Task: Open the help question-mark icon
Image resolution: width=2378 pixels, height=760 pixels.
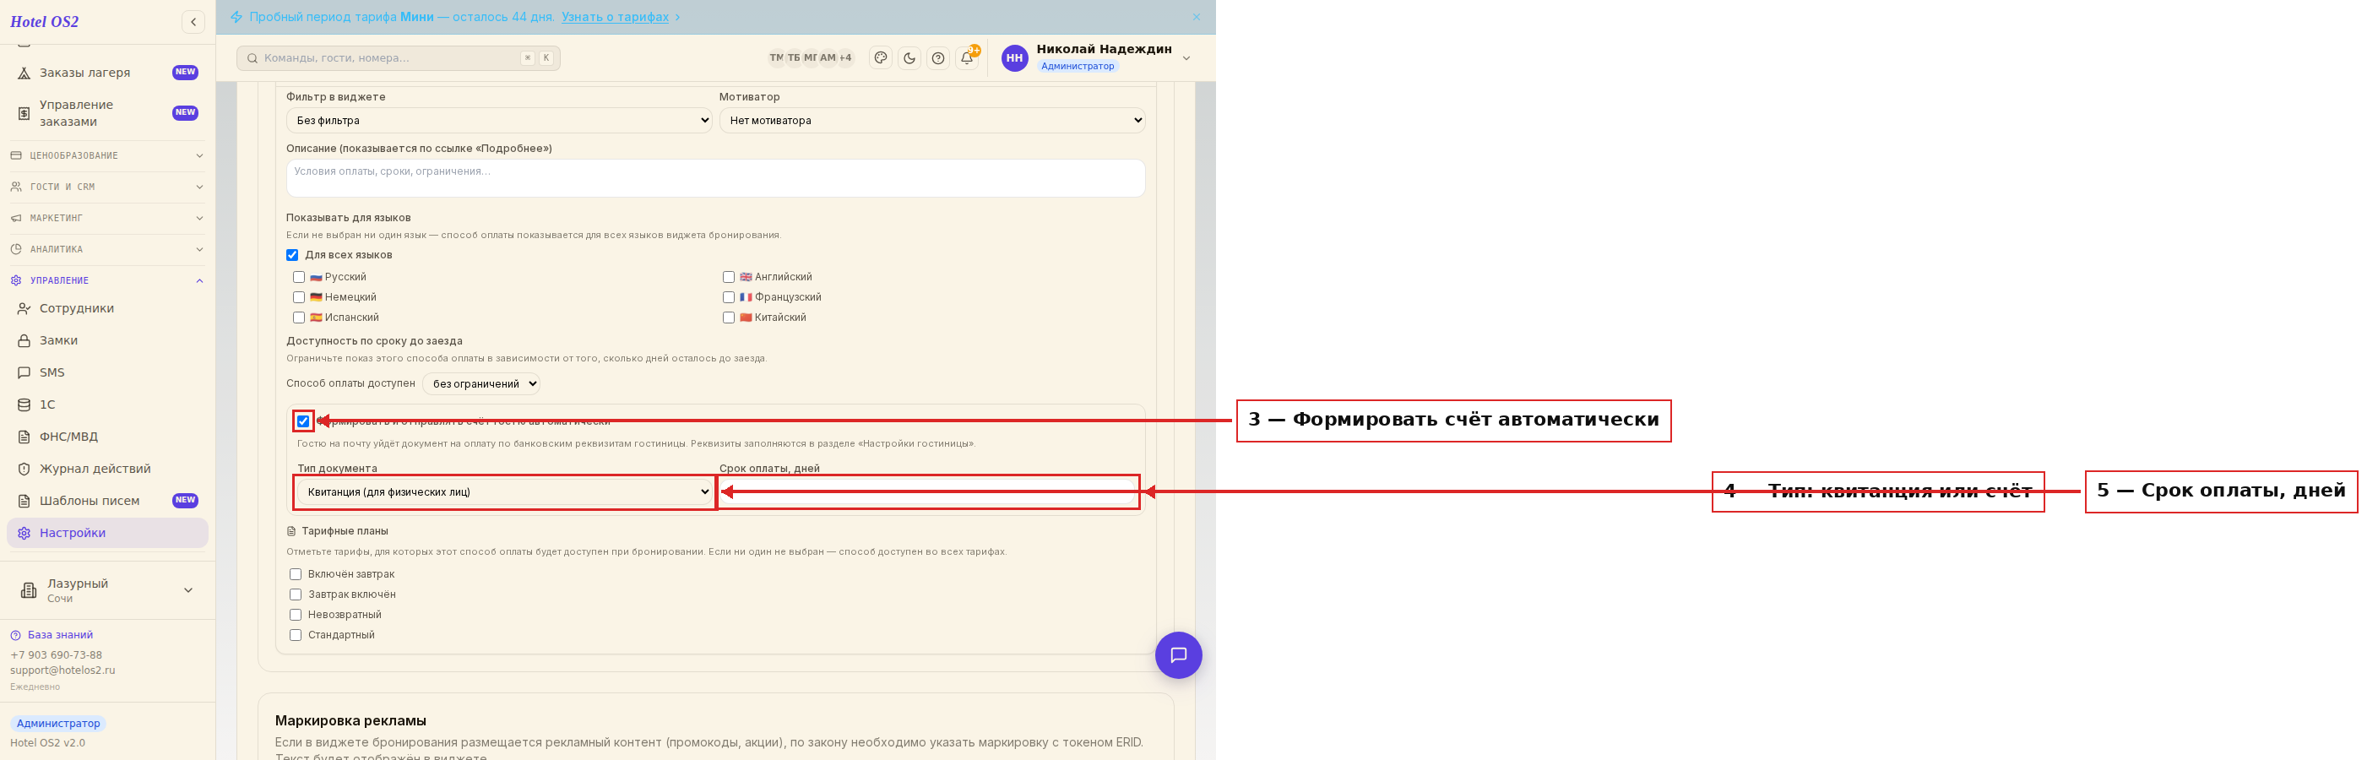Action: tap(938, 58)
